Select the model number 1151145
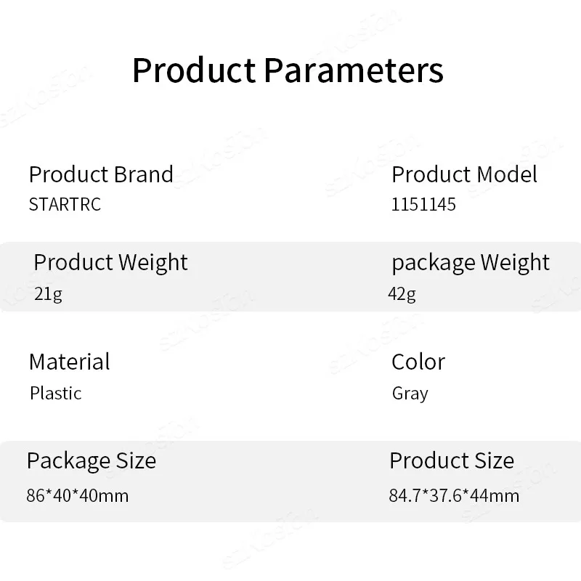The height and width of the screenshot is (581, 581). pyautogui.click(x=423, y=204)
